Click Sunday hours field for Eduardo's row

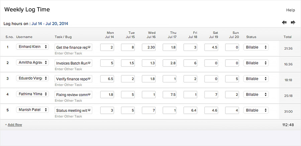(232, 79)
